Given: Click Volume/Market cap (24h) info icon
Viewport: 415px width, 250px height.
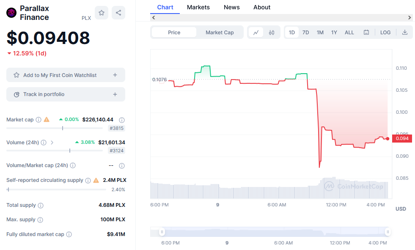Looking at the screenshot, I should click(x=73, y=165).
